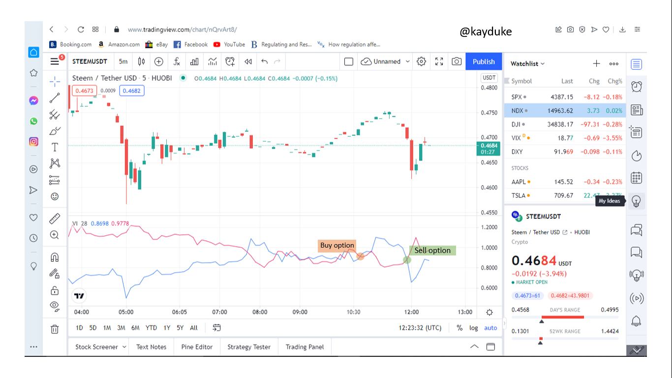672x378 pixels.
Task: Click the blue Publish button
Action: pyautogui.click(x=484, y=62)
